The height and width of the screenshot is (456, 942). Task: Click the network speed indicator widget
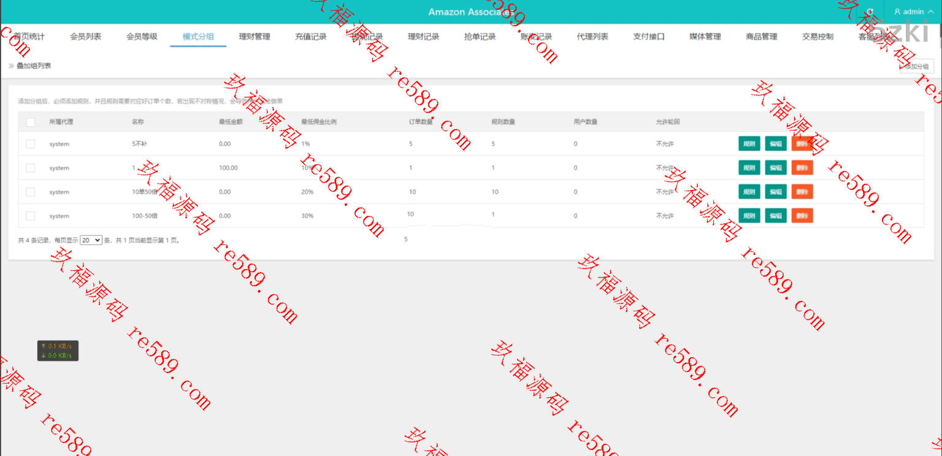tap(58, 351)
